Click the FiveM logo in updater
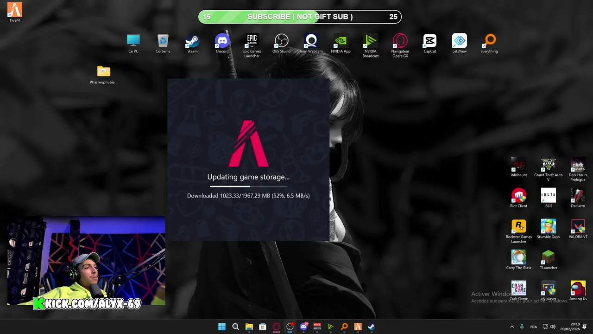The image size is (593, 334). click(x=248, y=143)
